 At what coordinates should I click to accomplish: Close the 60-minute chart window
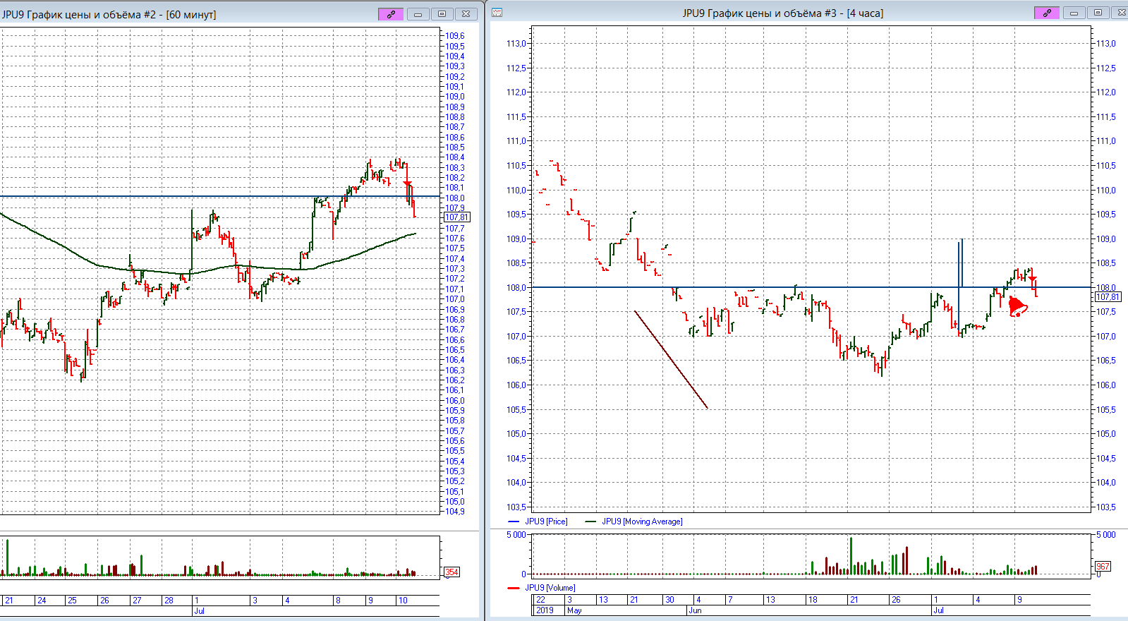coord(466,14)
